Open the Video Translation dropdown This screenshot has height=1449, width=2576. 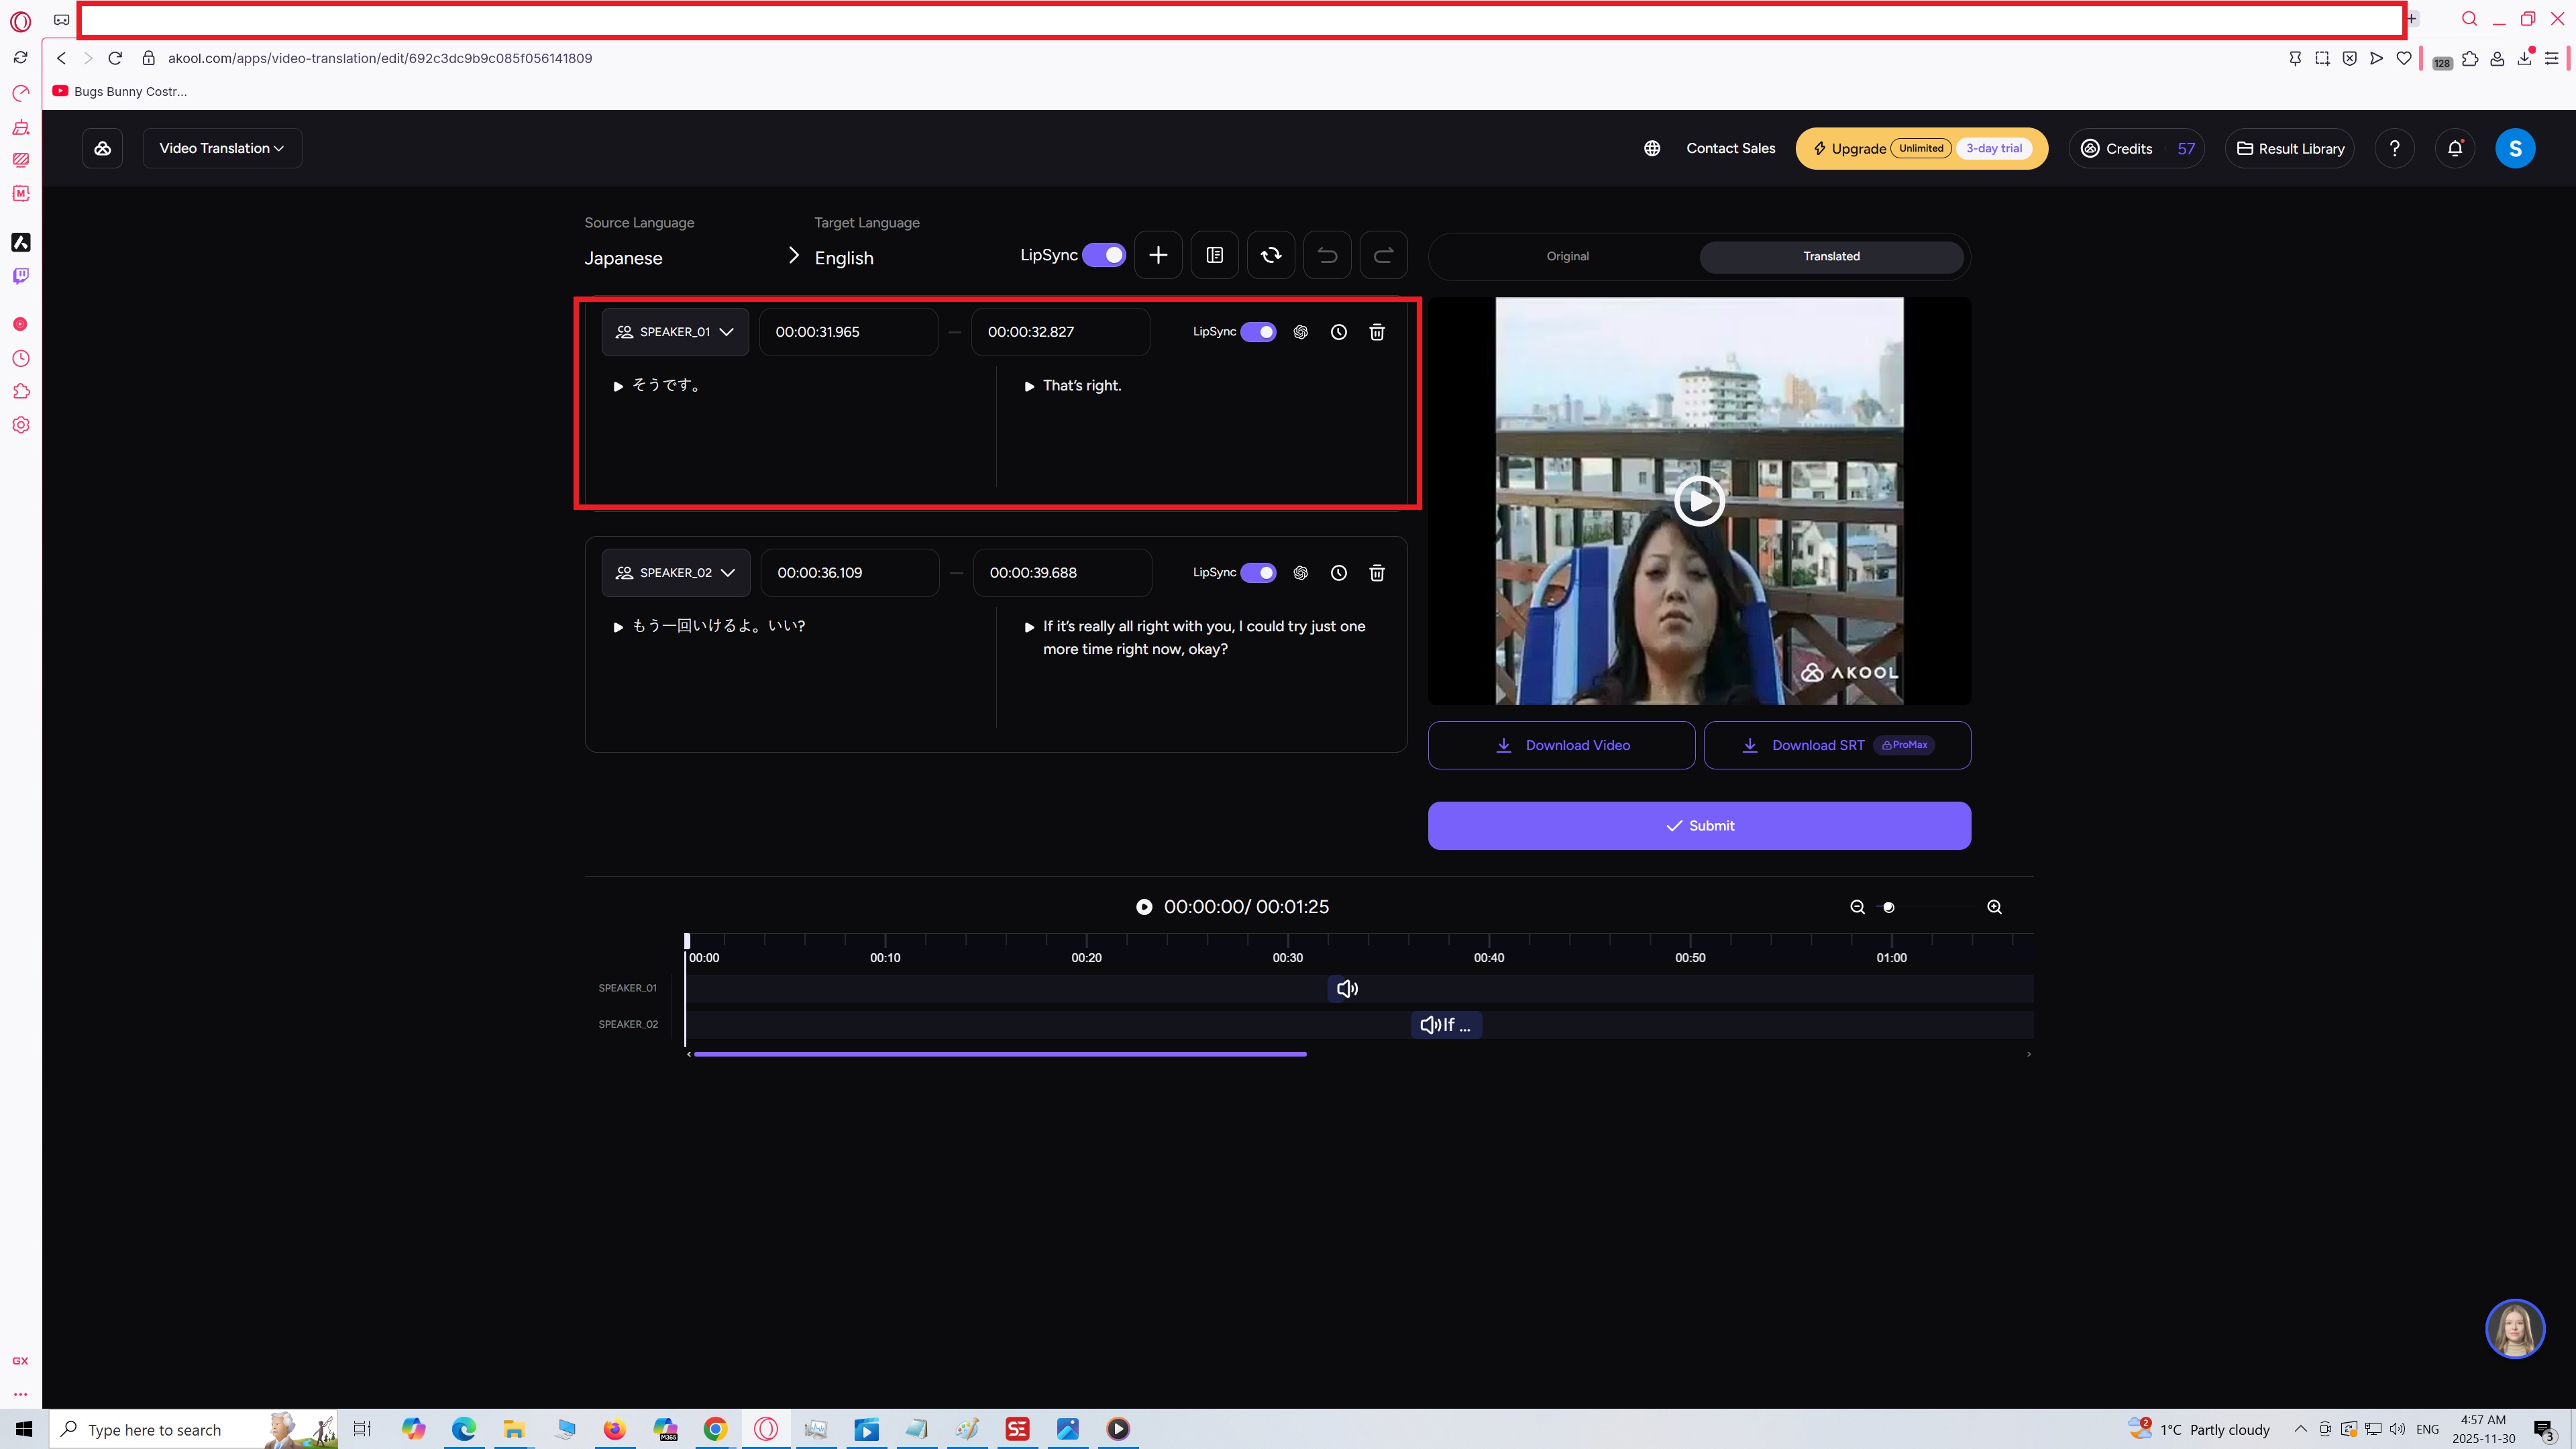click(221, 148)
